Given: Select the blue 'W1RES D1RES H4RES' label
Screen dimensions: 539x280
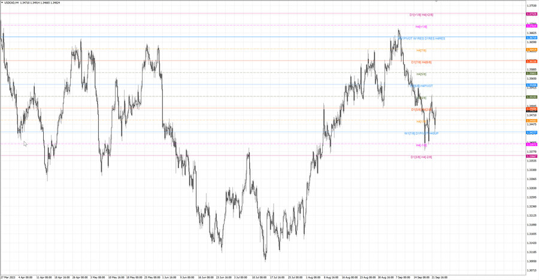Looking at the screenshot, I should (429, 38).
